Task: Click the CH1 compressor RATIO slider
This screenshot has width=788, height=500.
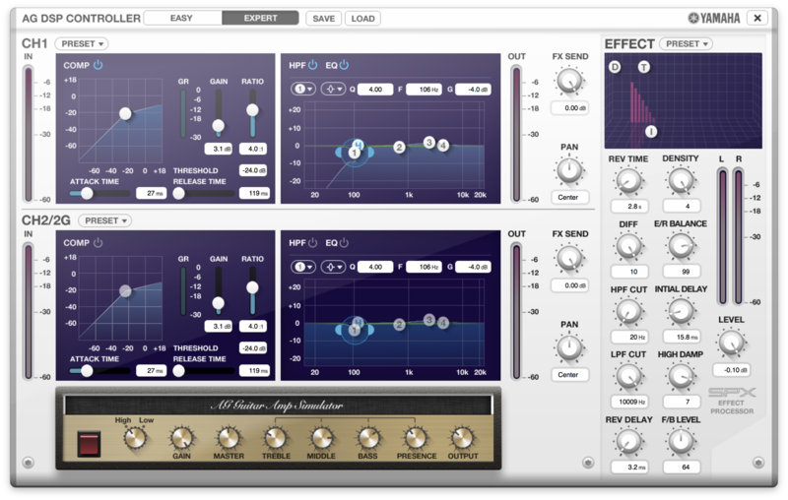Action: pos(252,110)
